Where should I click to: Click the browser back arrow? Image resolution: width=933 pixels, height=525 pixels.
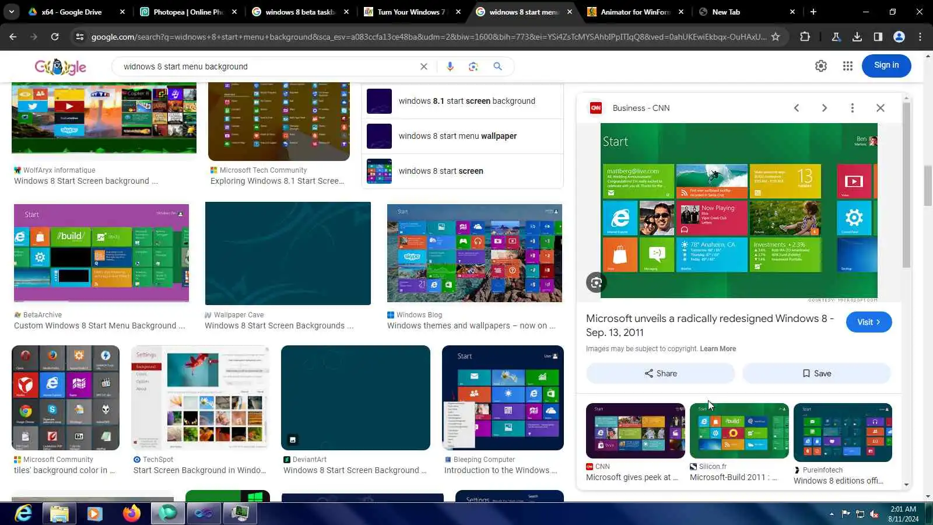[13, 37]
